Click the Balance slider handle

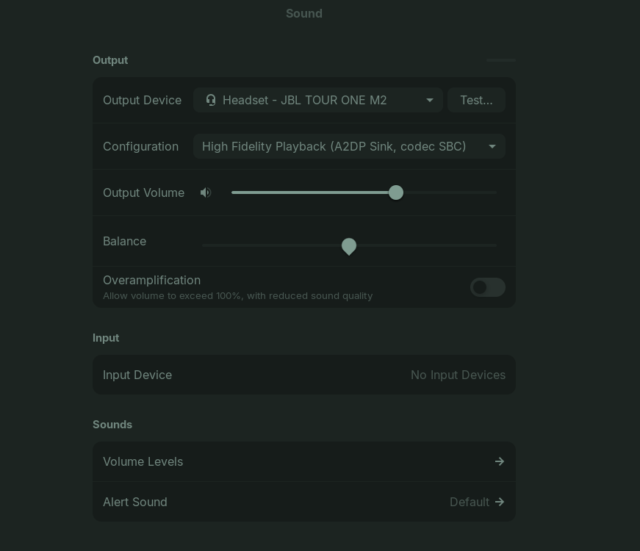coord(349,246)
